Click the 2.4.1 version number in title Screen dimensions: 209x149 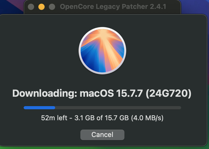[158, 7]
